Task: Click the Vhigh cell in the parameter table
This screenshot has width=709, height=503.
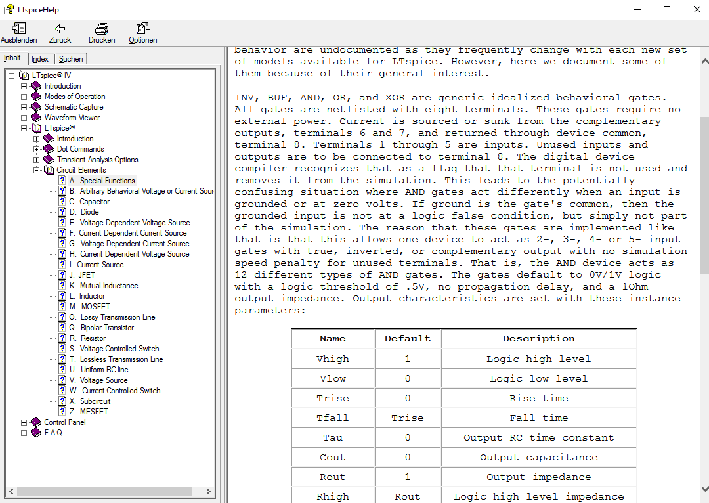Action: coord(333,359)
